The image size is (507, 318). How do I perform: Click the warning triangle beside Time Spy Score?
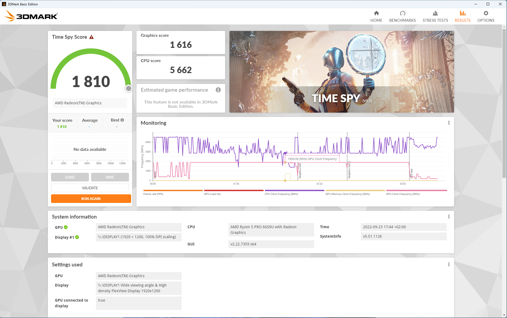pyautogui.click(x=91, y=37)
